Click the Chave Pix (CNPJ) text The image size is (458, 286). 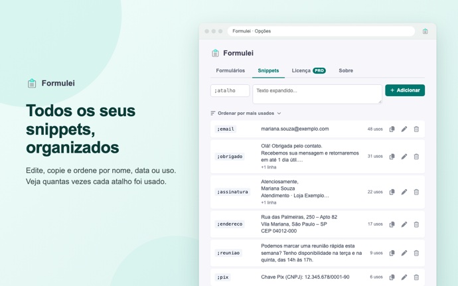pos(305,277)
